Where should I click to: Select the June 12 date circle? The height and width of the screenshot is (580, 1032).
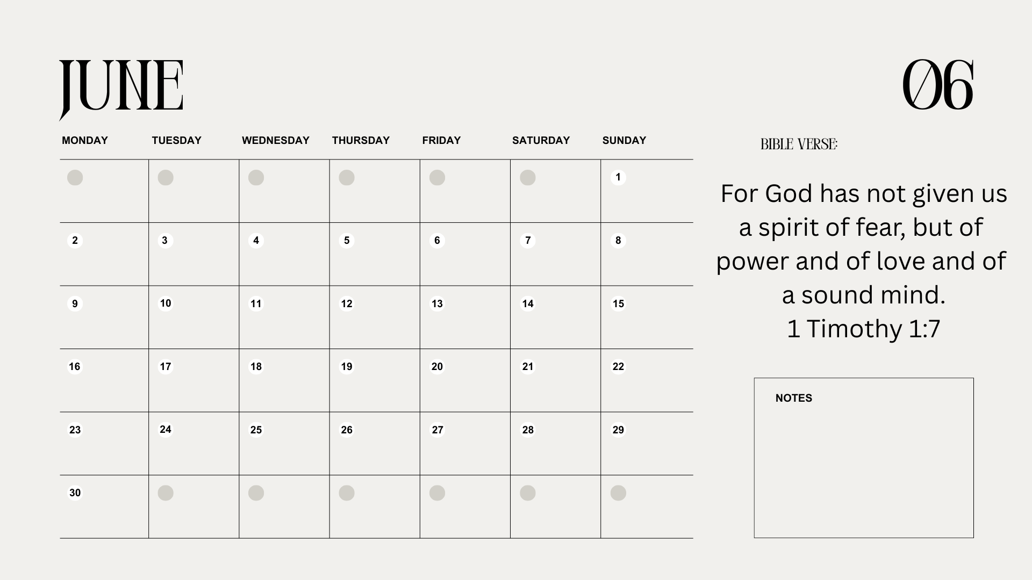click(347, 303)
